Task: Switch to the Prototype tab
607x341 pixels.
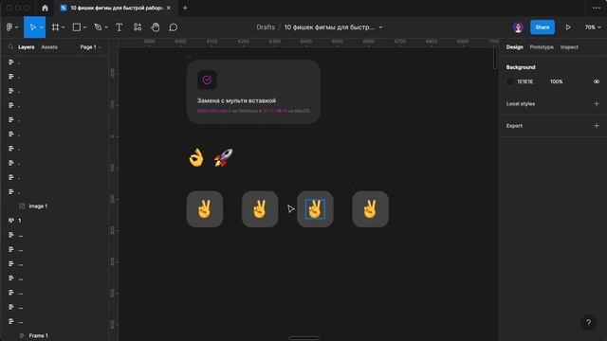Action: [x=542, y=47]
